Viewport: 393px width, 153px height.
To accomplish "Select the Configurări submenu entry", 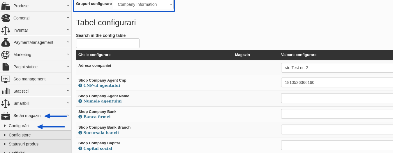I will click(x=36, y=126).
